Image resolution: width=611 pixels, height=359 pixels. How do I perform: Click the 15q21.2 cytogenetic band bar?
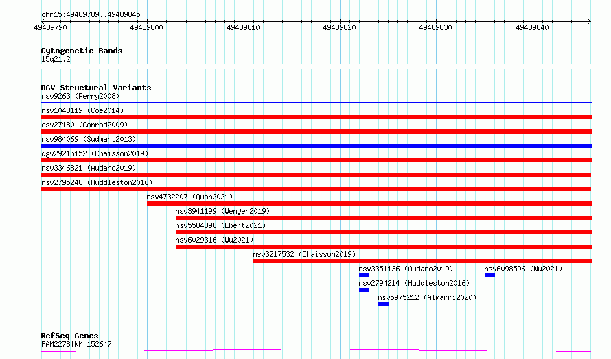(x=316, y=66)
